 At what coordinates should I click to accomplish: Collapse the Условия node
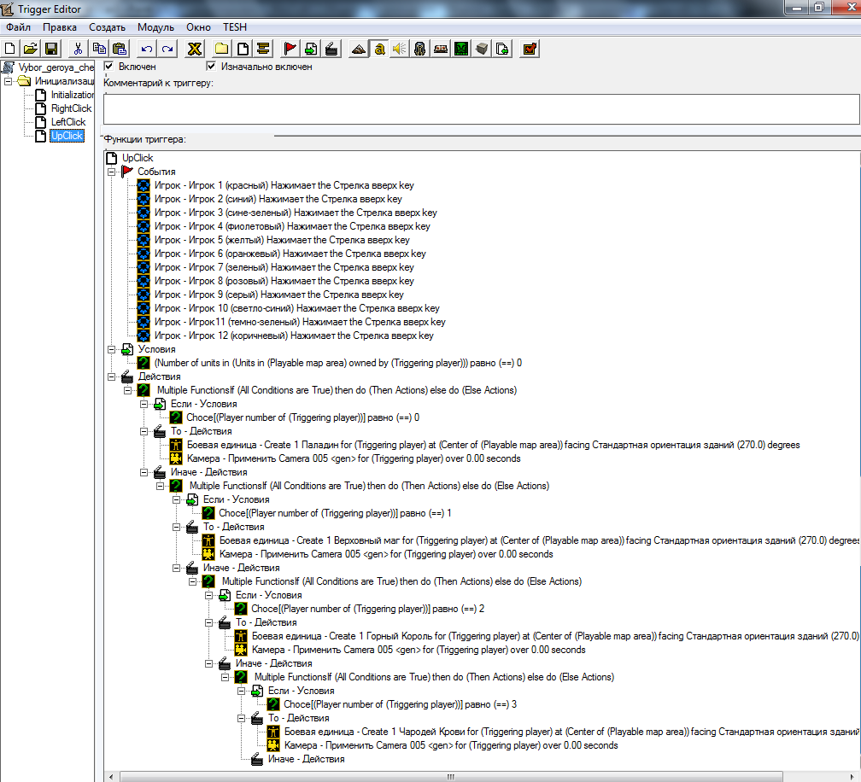click(x=111, y=349)
